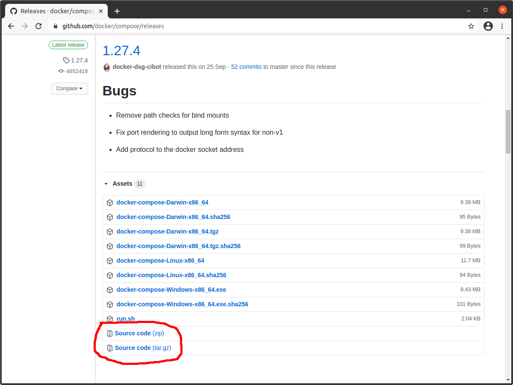Click the Latest release badge
This screenshot has width=513, height=385.
68,45
